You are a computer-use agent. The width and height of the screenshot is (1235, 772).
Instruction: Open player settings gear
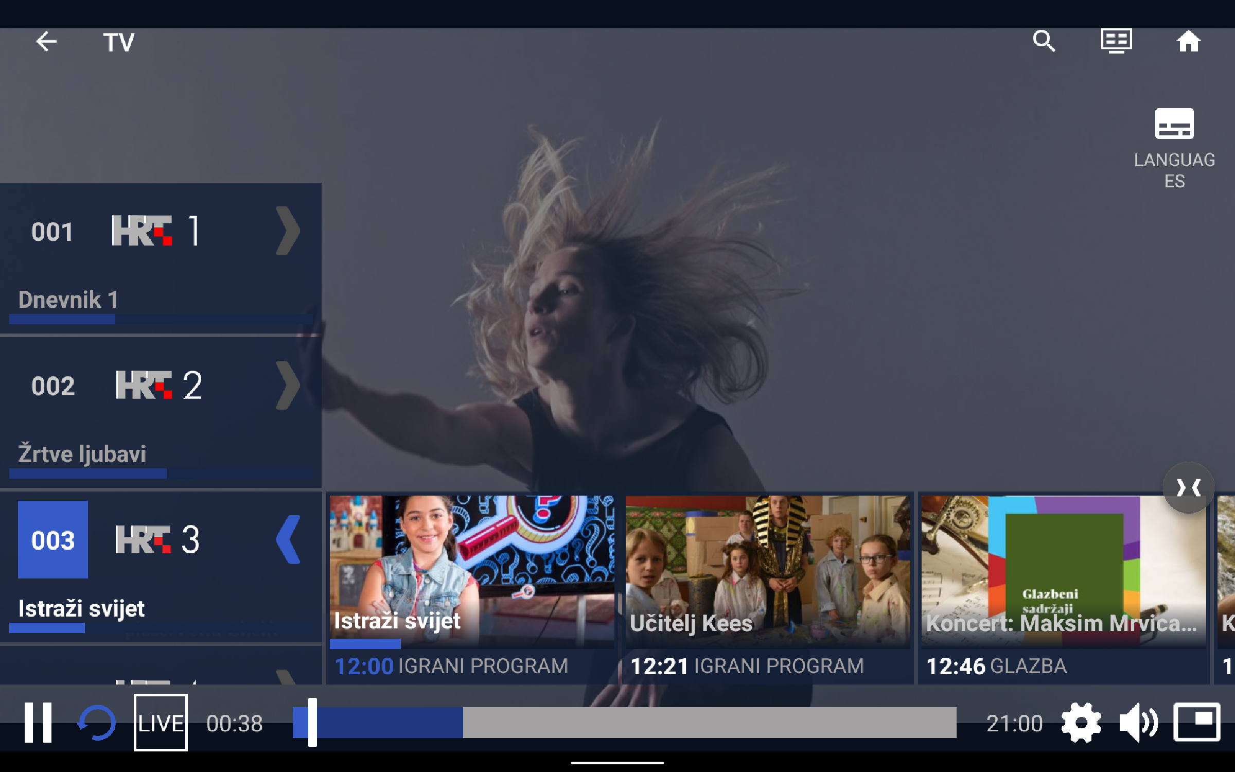[1081, 723]
